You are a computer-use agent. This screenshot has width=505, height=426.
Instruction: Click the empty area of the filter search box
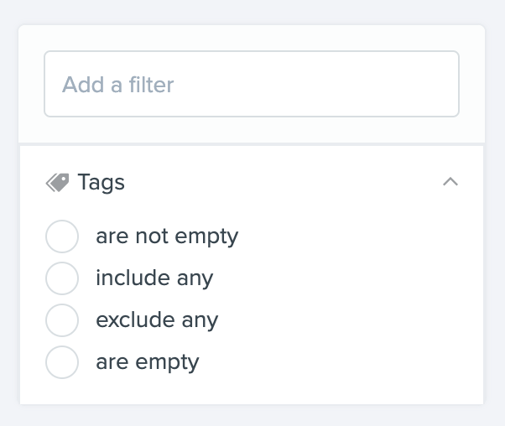tap(315, 84)
